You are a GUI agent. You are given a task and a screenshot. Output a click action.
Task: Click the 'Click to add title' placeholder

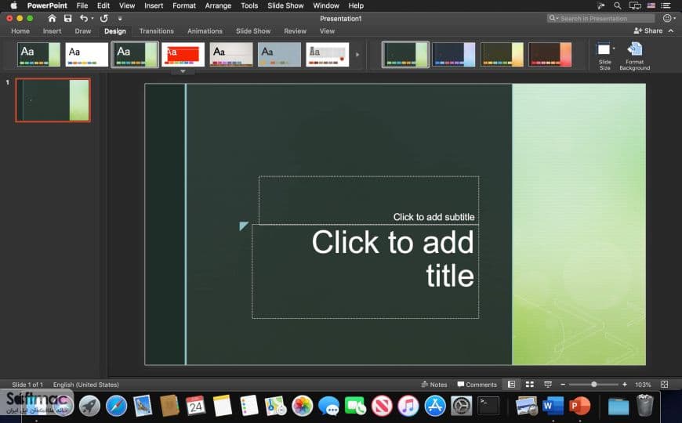[392, 258]
